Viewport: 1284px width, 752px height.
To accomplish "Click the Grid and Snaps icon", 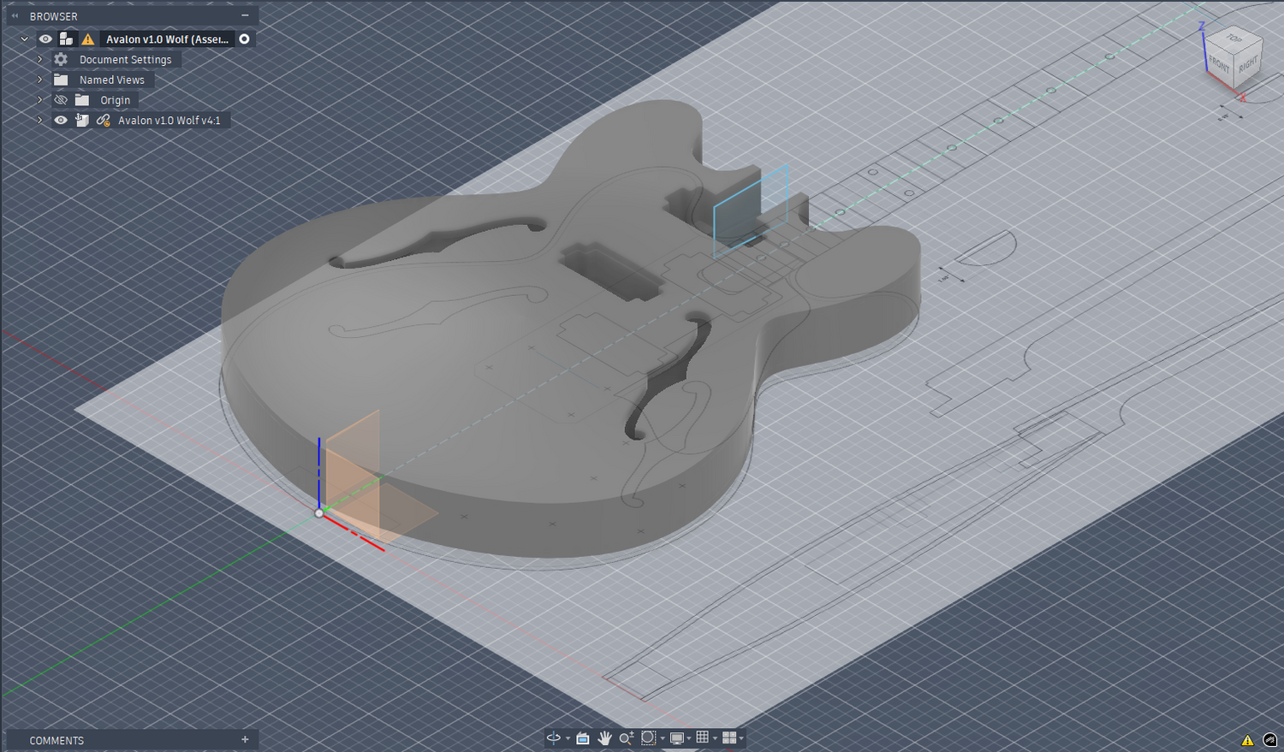I will tap(703, 737).
